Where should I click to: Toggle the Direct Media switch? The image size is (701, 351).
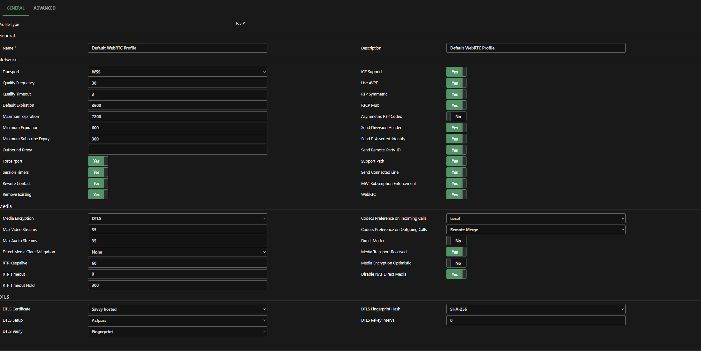(456, 241)
